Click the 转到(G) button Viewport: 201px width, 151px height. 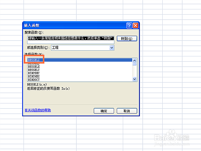coord(127,39)
